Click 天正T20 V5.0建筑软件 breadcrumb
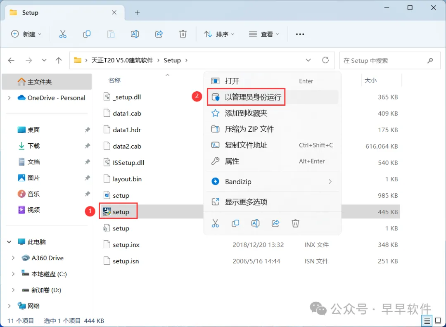Image resolution: width=446 pixels, height=327 pixels. 122,60
